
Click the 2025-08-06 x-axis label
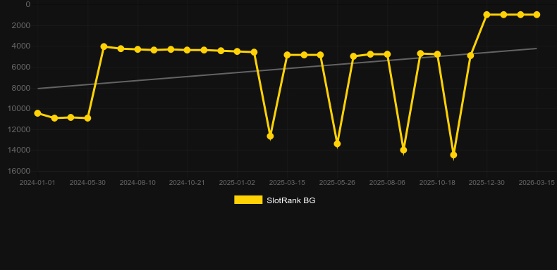[x=387, y=183]
